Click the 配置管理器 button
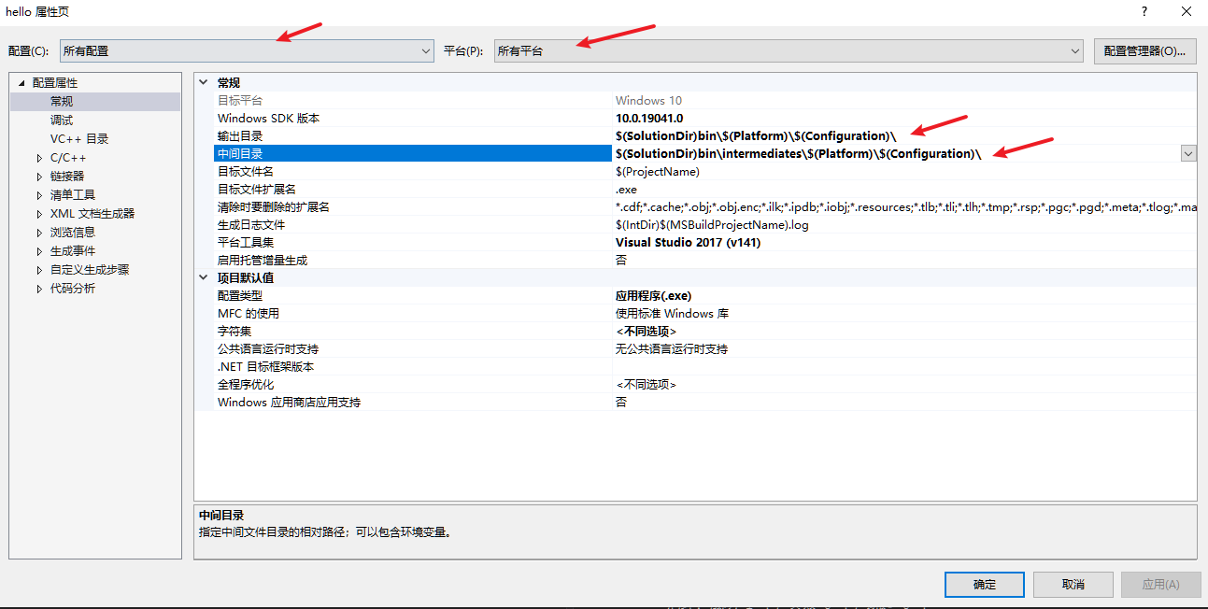The width and height of the screenshot is (1208, 609). [x=1144, y=51]
